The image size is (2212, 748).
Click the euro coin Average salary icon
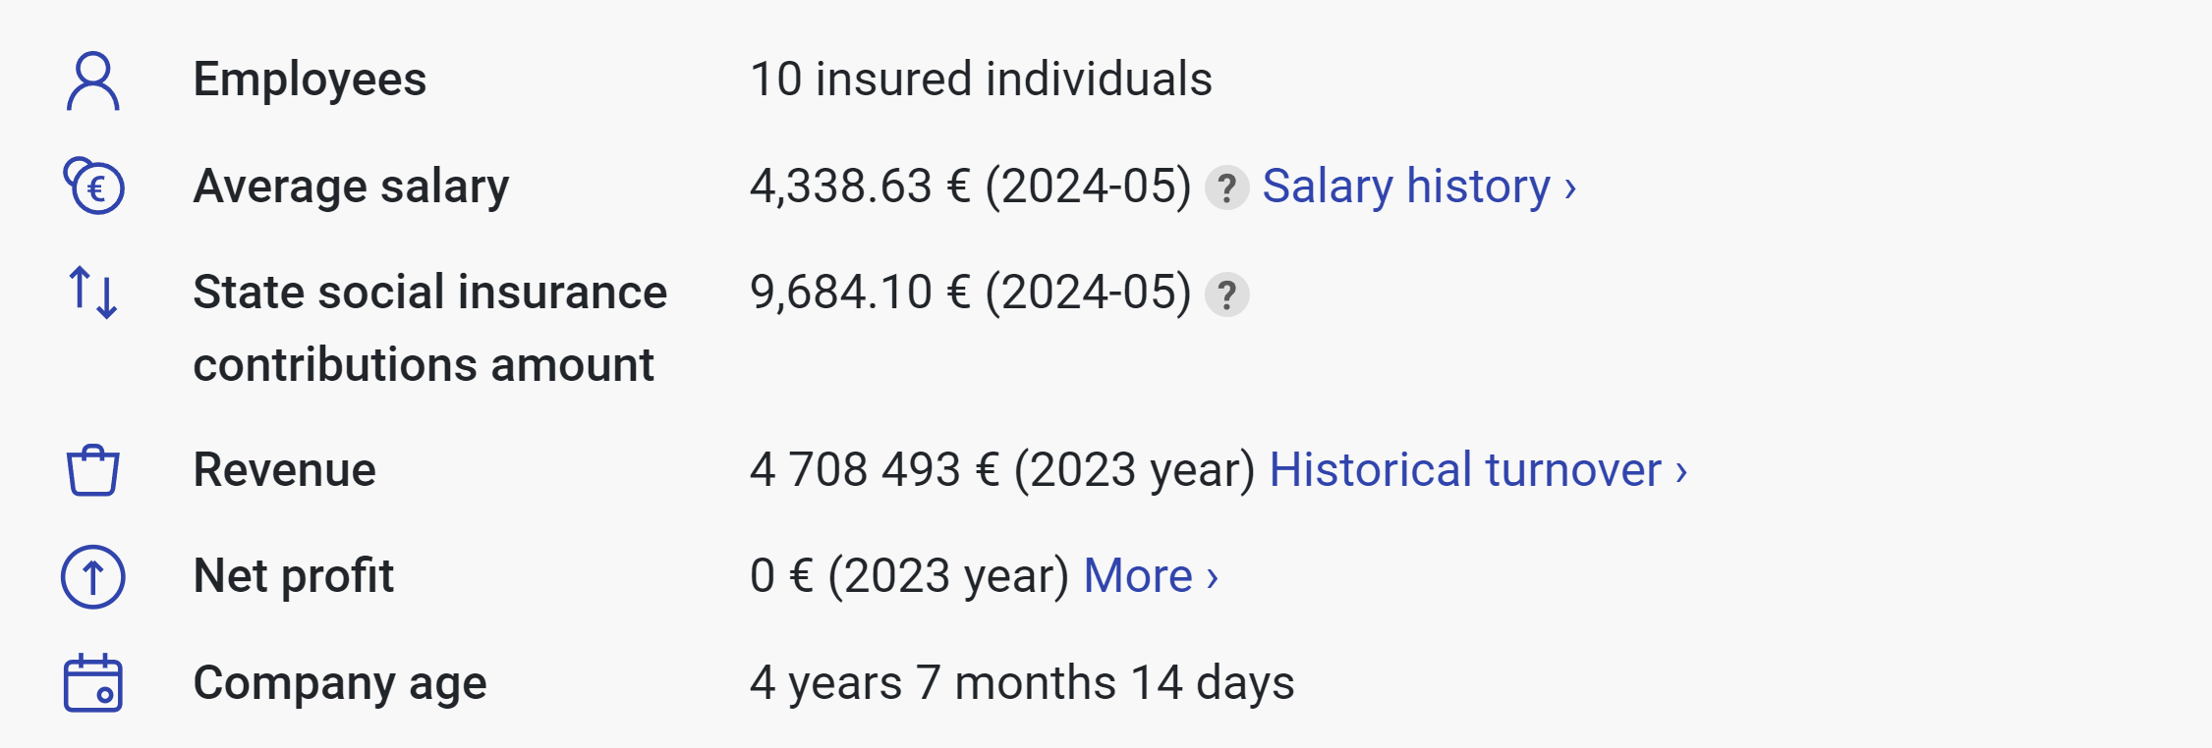[x=93, y=186]
